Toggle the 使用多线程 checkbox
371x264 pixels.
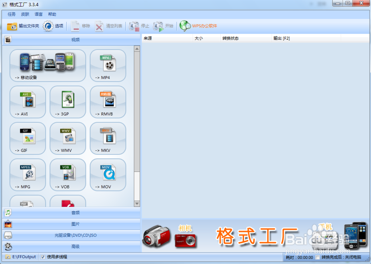[x=43, y=257]
